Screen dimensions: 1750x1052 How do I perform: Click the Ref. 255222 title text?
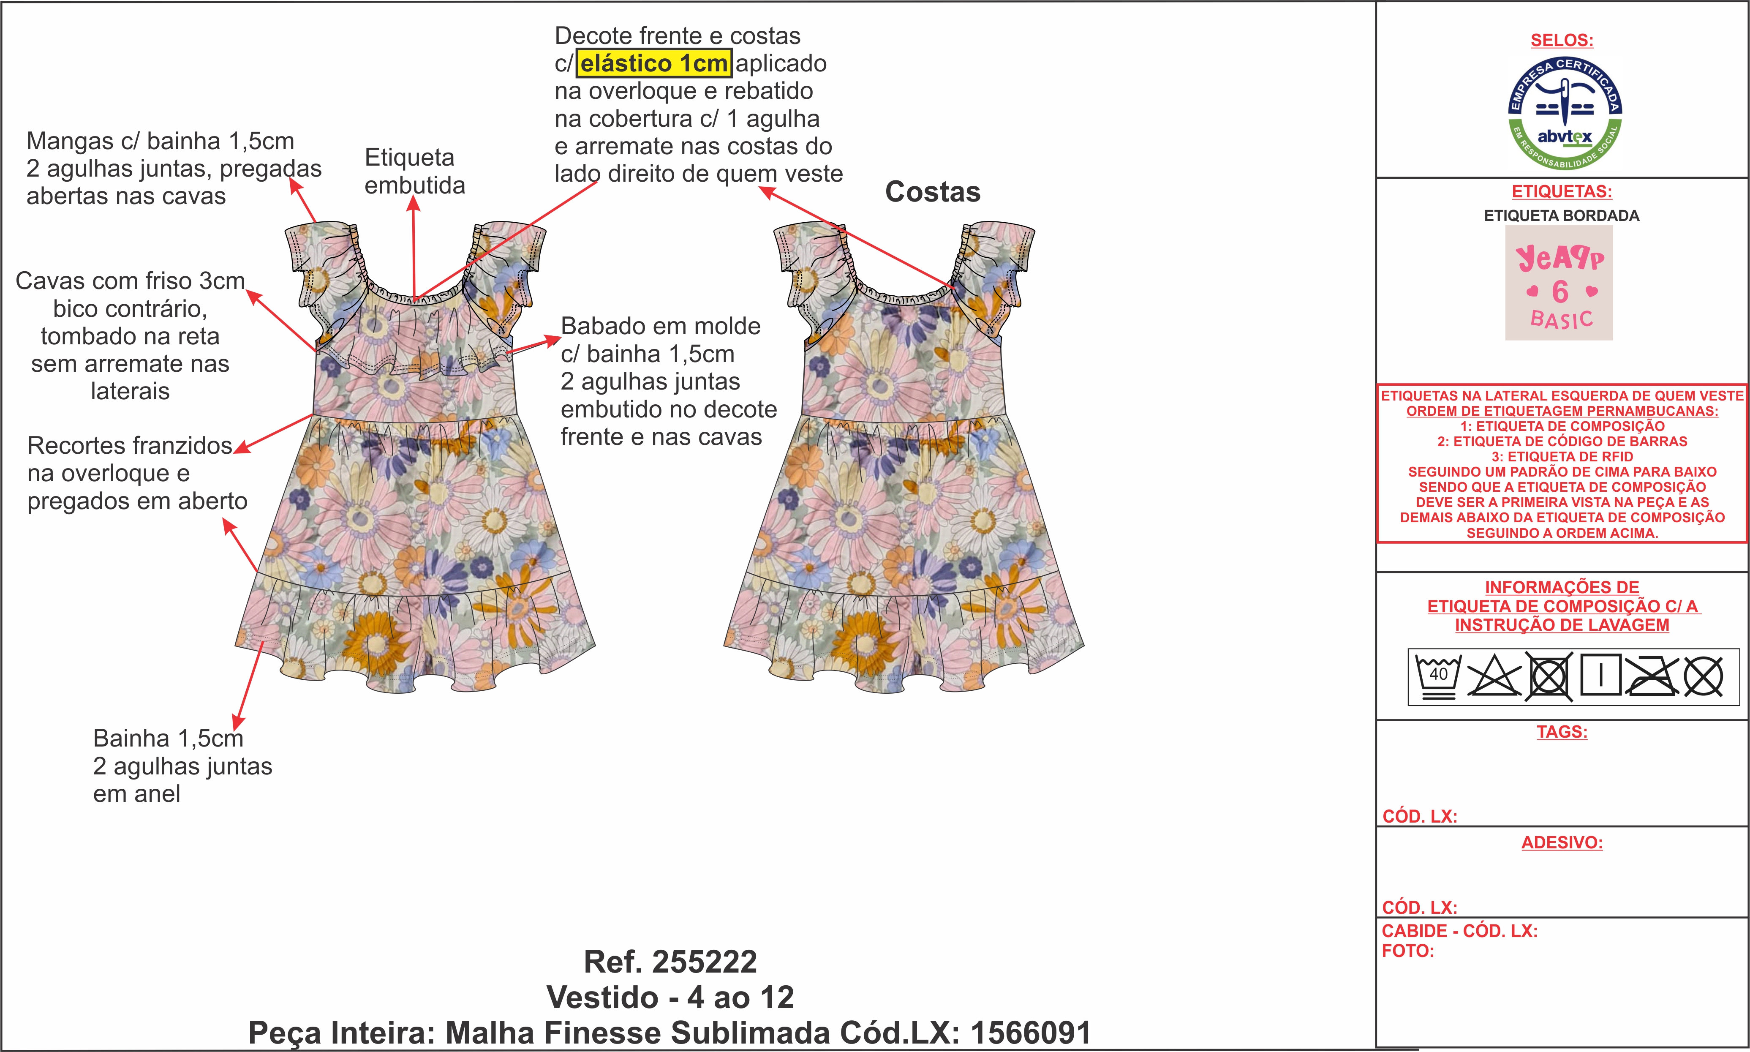670,962
